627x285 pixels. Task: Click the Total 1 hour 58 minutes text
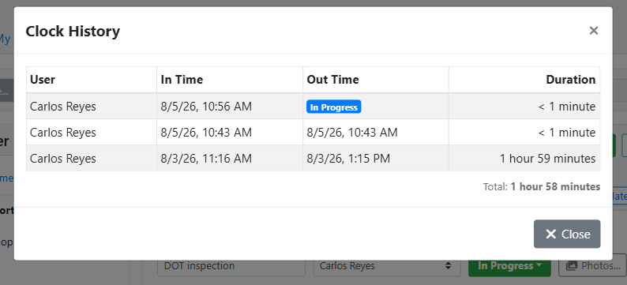click(542, 186)
